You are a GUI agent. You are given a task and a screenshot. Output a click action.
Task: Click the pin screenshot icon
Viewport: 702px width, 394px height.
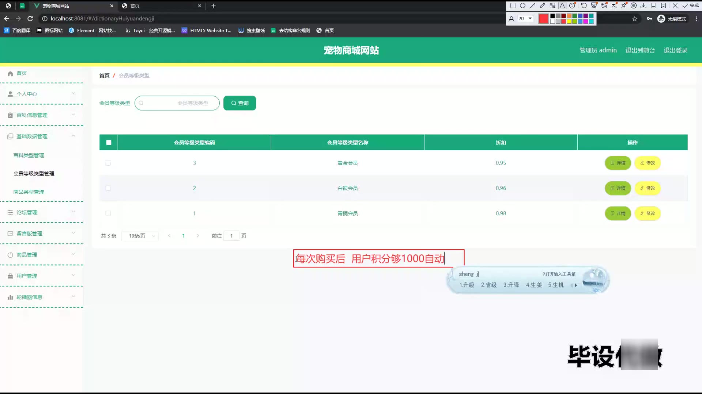(x=624, y=5)
